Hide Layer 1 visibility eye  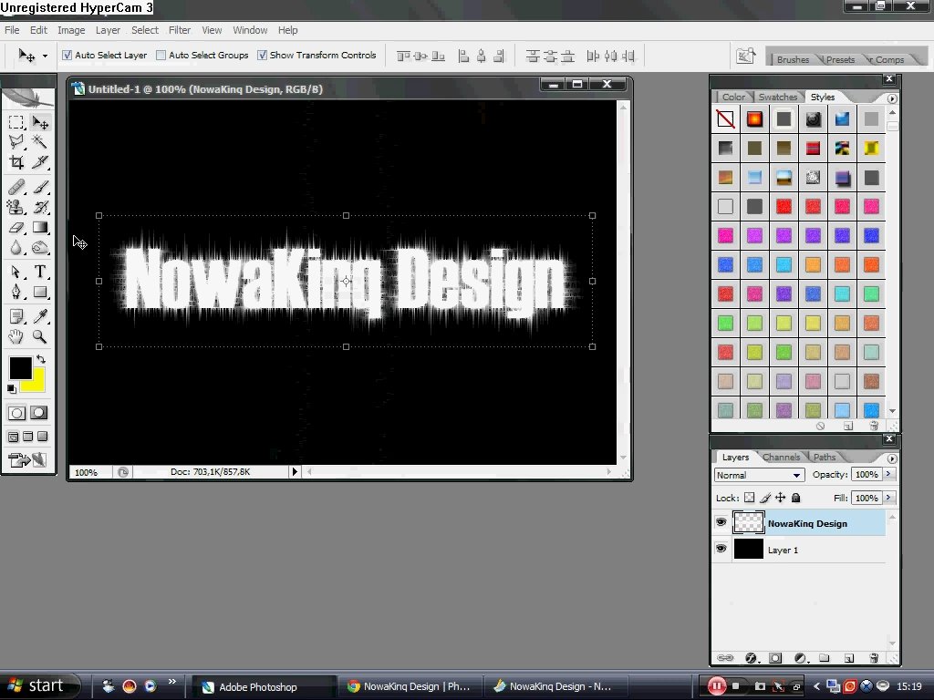[721, 548]
